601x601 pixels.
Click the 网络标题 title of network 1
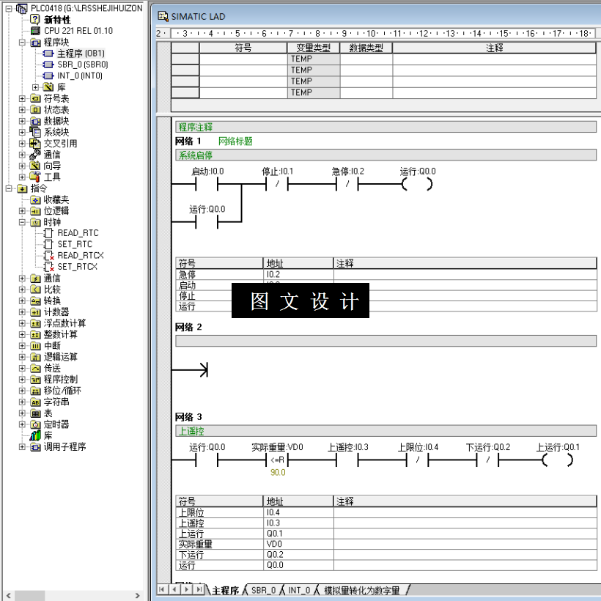[235, 141]
